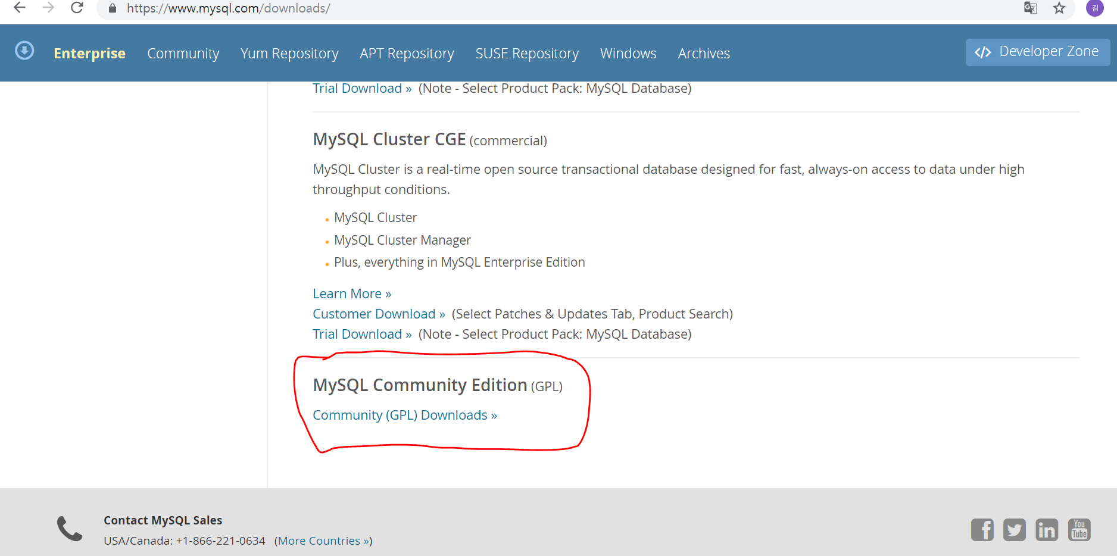Image resolution: width=1117 pixels, height=556 pixels.
Task: Click 'Plus, everything in MySQL Enterprise Edition'
Action: [460, 262]
